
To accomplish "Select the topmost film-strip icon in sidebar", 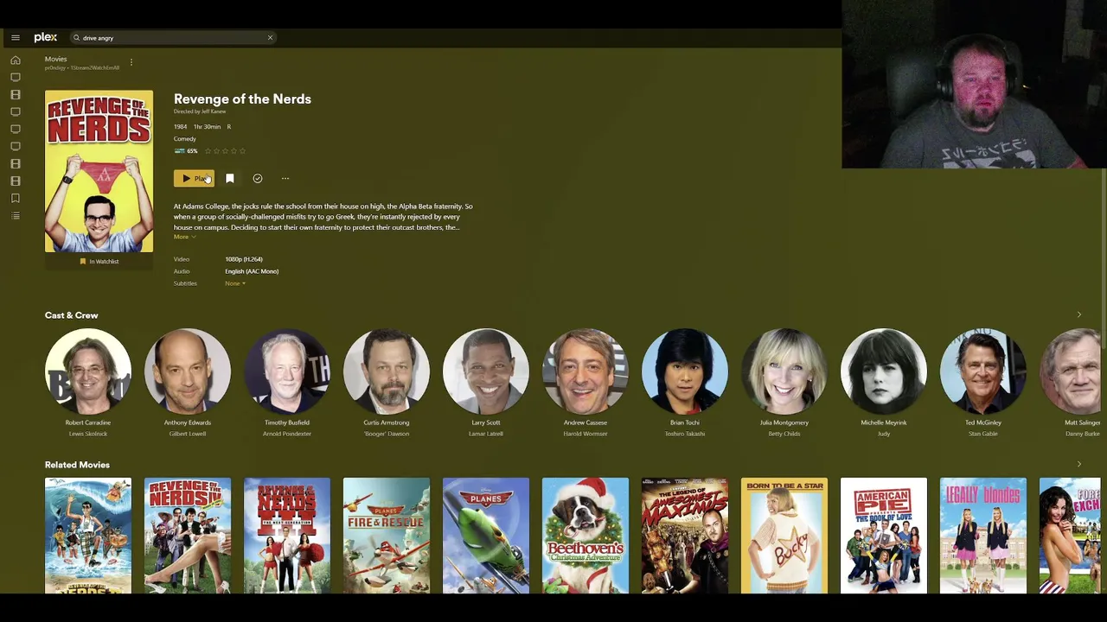I will pos(16,95).
